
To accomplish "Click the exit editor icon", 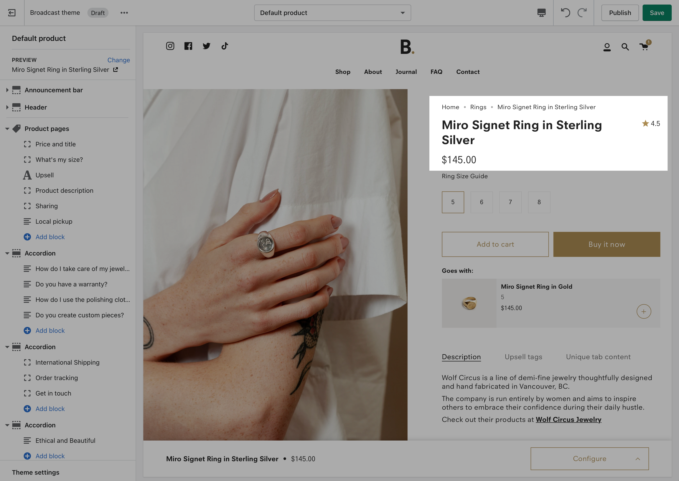I will [x=12, y=13].
